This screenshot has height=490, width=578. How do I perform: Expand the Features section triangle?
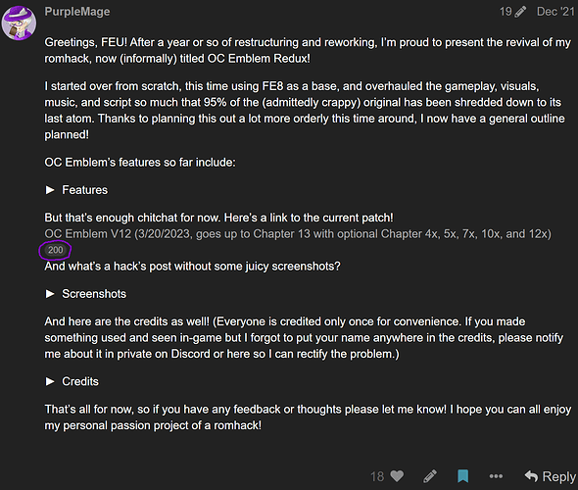click(50, 190)
